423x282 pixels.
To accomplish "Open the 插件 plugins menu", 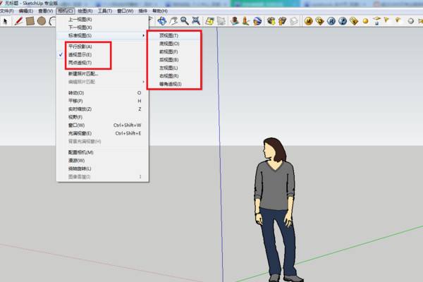I will pyautogui.click(x=142, y=11).
